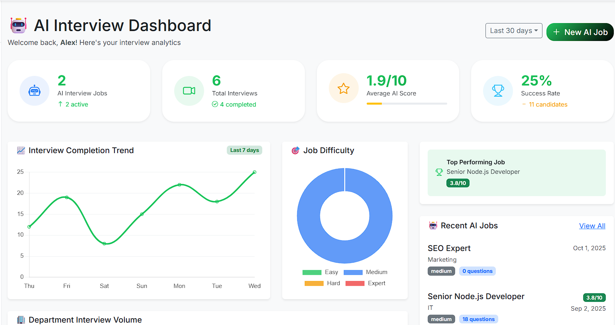Open the View All link
This screenshot has width=615, height=325.
click(592, 226)
